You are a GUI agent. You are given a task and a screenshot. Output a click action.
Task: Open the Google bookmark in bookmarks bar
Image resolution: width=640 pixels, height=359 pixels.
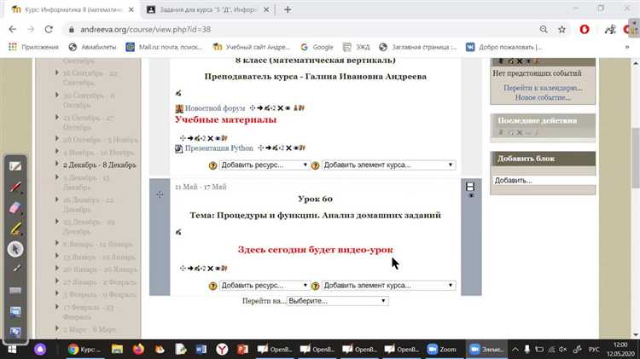click(317, 47)
